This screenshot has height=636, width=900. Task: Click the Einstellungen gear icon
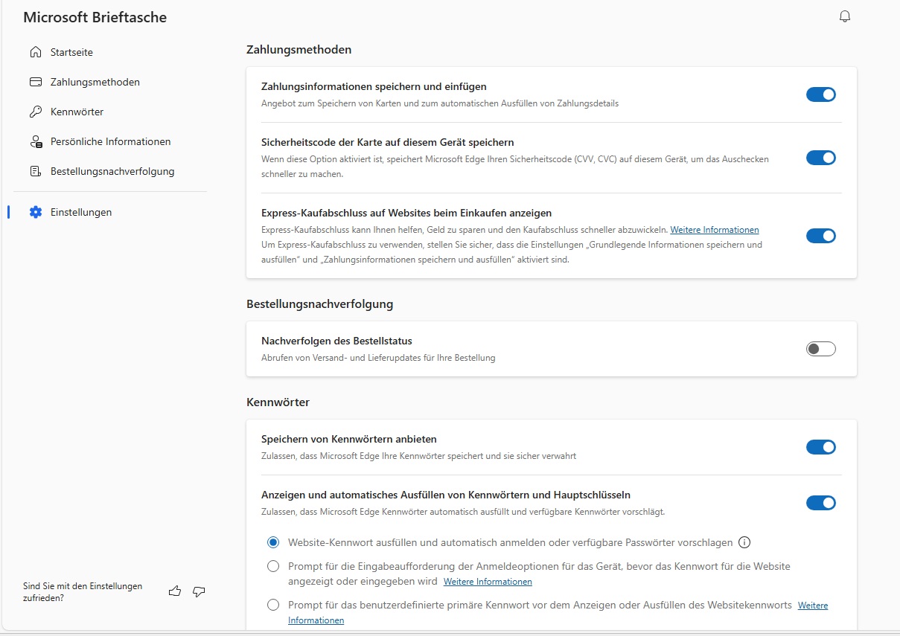pyautogui.click(x=35, y=212)
